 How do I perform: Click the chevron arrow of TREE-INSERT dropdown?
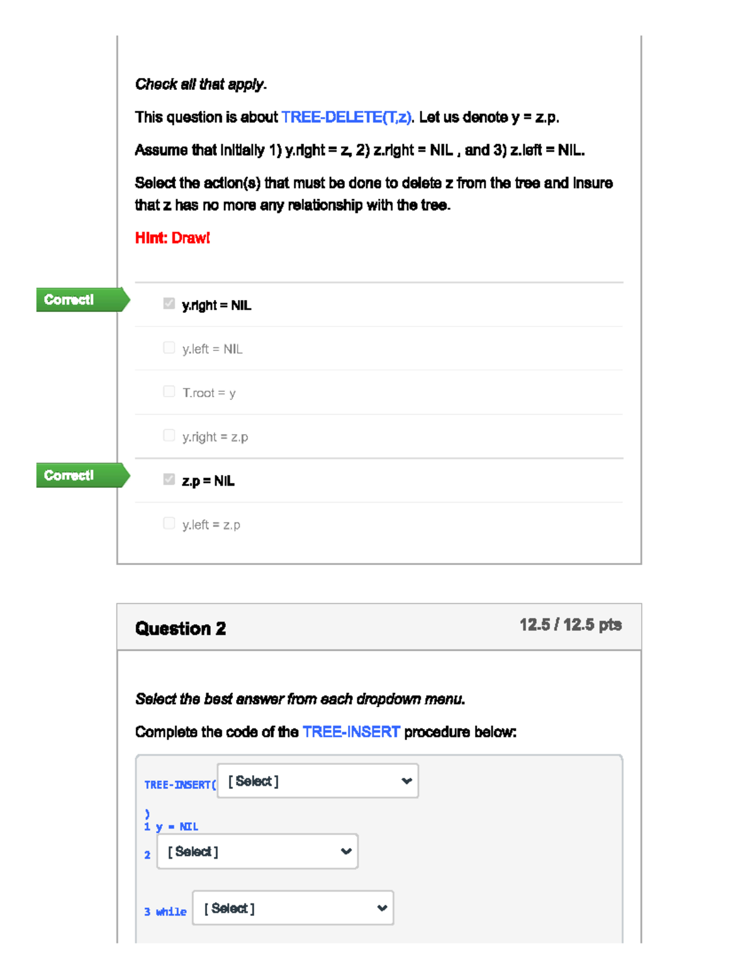tap(406, 781)
